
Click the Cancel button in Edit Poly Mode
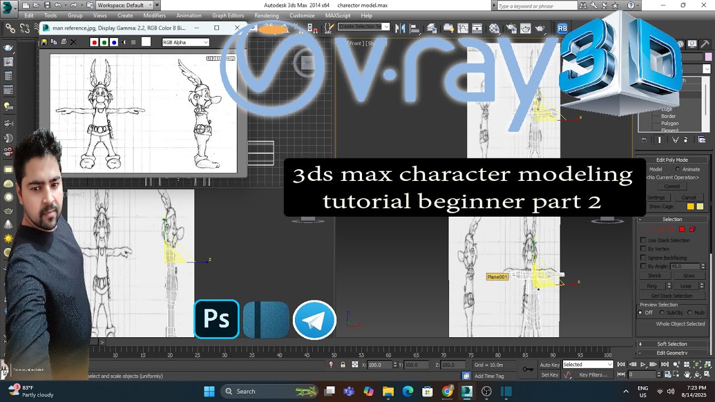coord(688,198)
